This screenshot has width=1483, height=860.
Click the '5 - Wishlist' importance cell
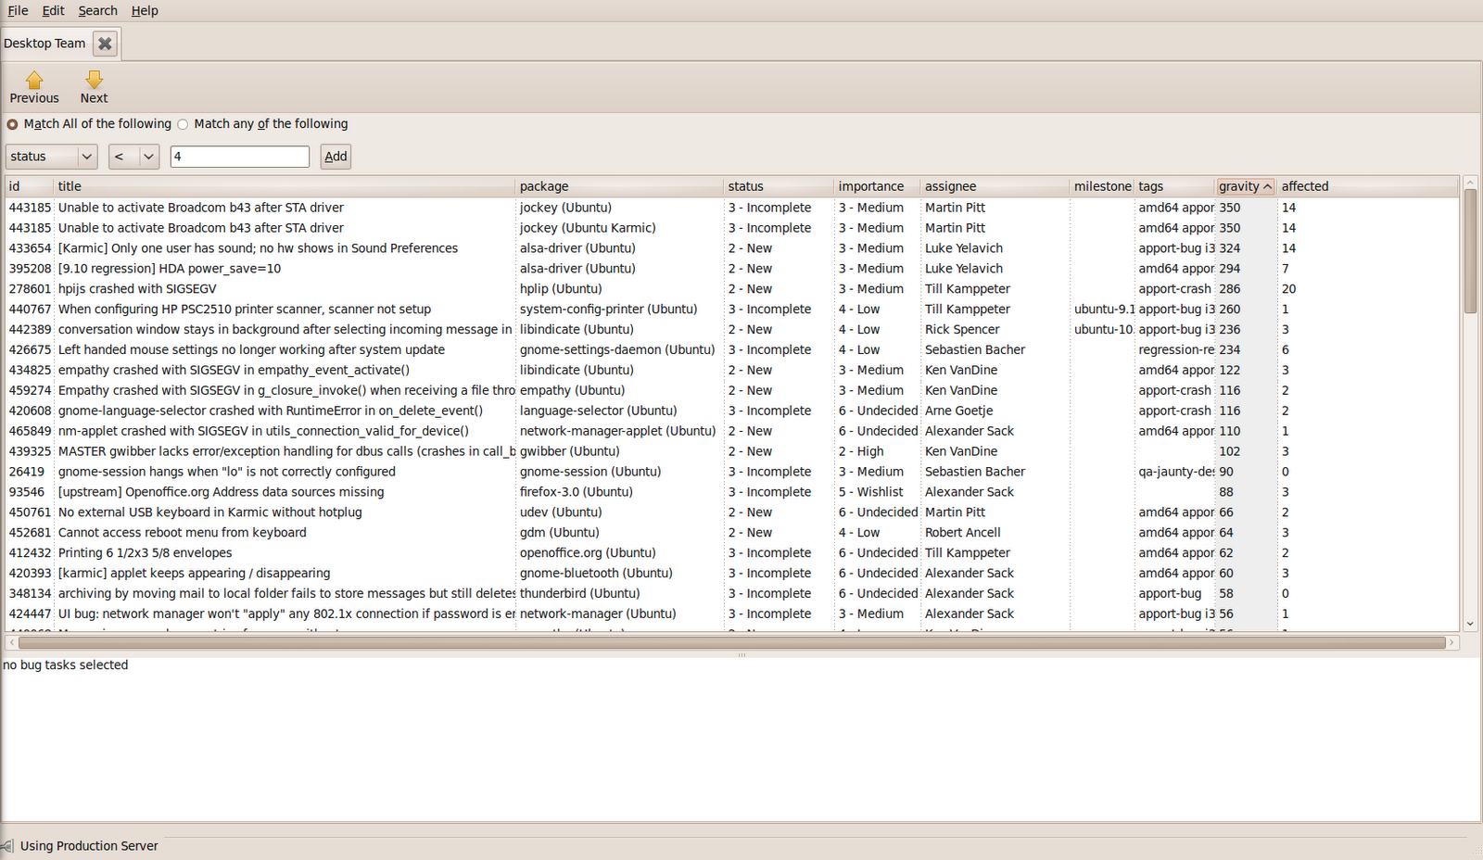[x=871, y=492]
